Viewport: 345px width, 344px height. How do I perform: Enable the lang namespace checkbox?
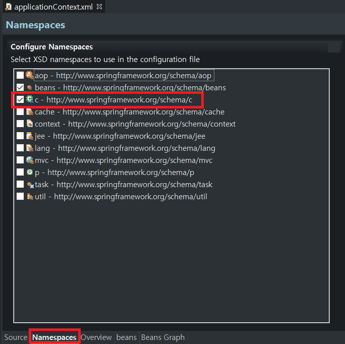pos(20,148)
